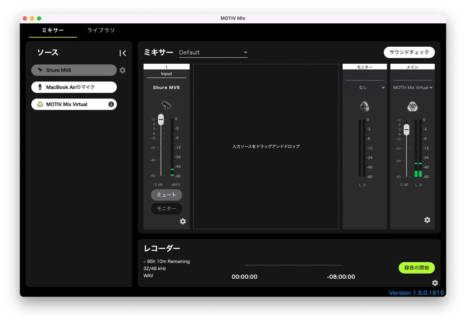Click the channel 1 input gain fader handle
The height and width of the screenshot is (323, 466).
coord(161,119)
